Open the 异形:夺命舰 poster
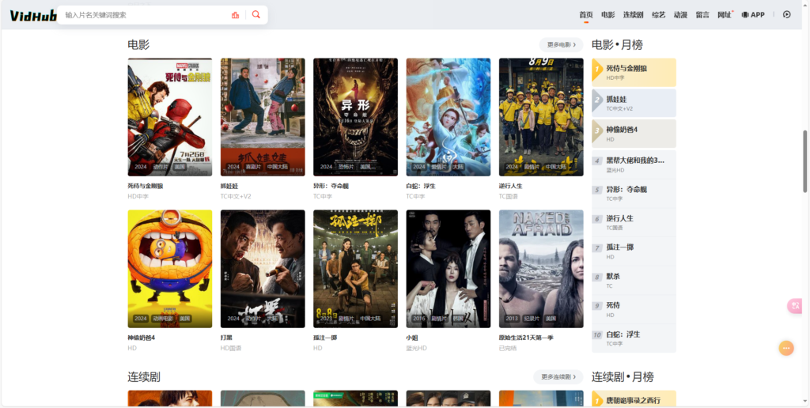This screenshot has height=408, width=810. point(355,117)
